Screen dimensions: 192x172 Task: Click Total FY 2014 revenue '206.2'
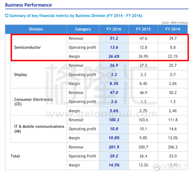click(x=173, y=147)
